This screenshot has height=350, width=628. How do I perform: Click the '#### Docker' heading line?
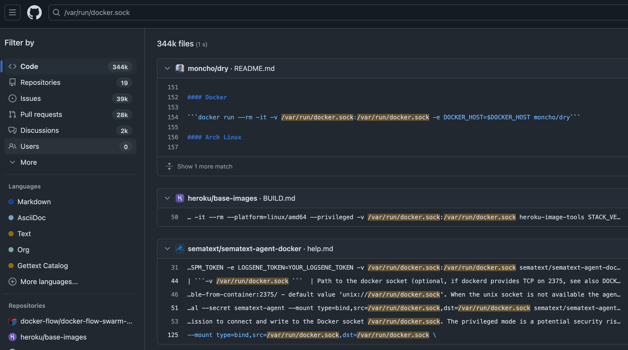207,97
